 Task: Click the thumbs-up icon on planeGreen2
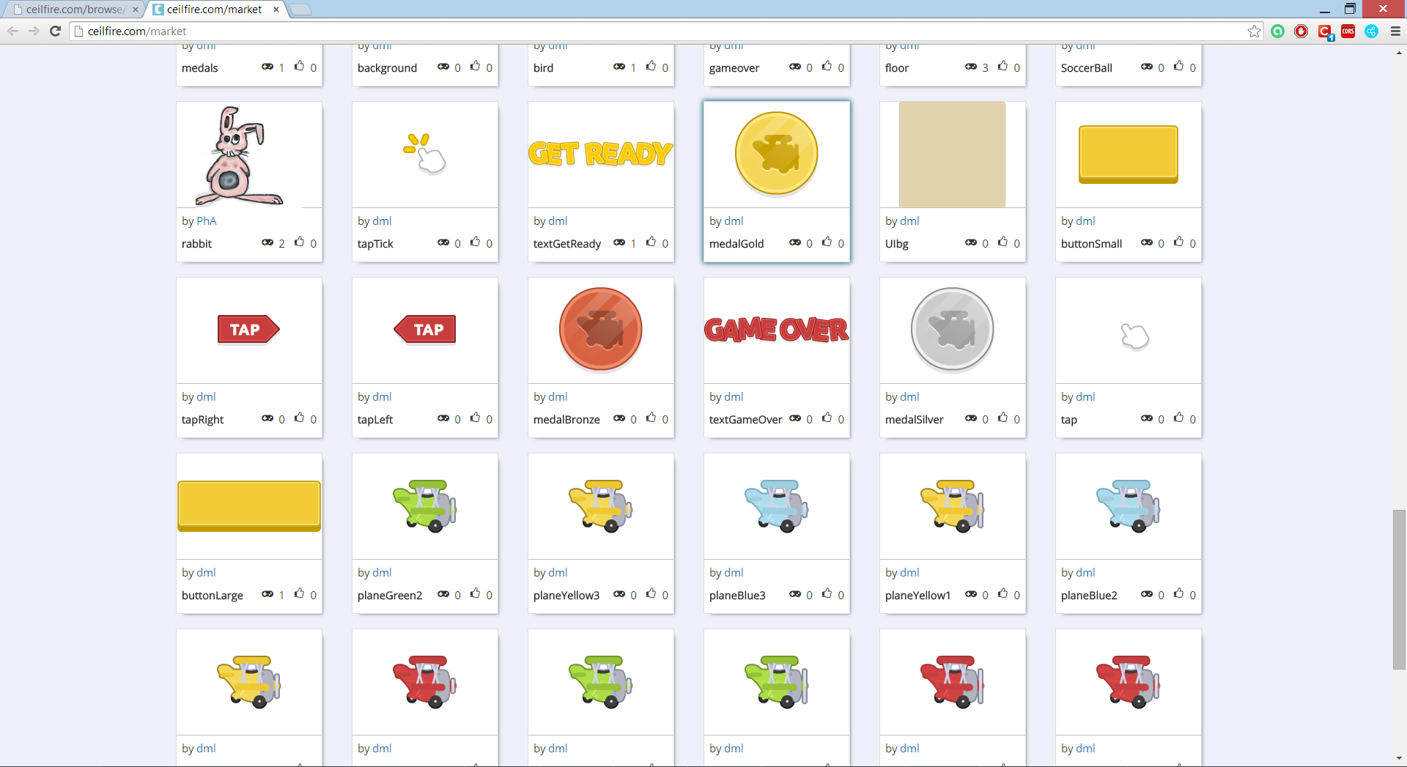[x=475, y=593]
